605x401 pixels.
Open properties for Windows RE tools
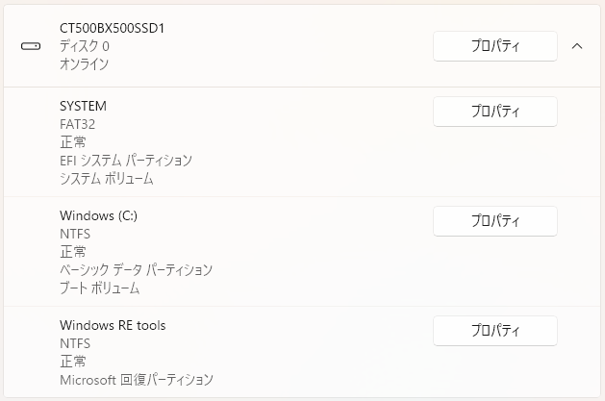(494, 331)
